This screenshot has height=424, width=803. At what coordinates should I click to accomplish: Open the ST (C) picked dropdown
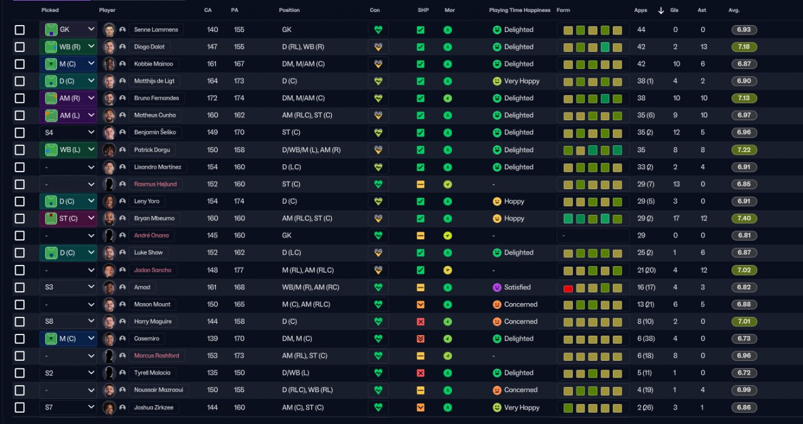(x=68, y=219)
